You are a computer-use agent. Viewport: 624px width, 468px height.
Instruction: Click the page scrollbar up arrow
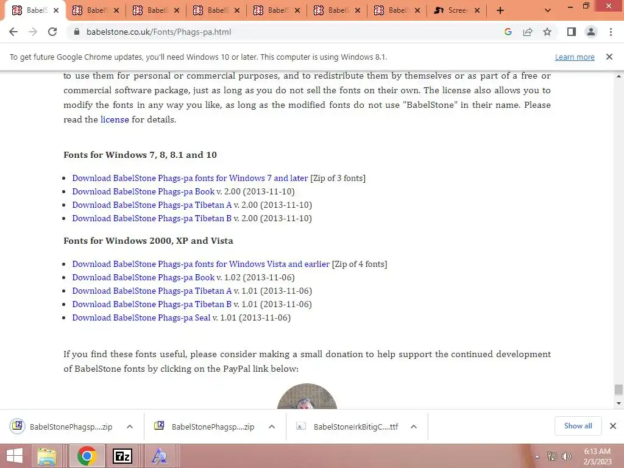tap(619, 76)
